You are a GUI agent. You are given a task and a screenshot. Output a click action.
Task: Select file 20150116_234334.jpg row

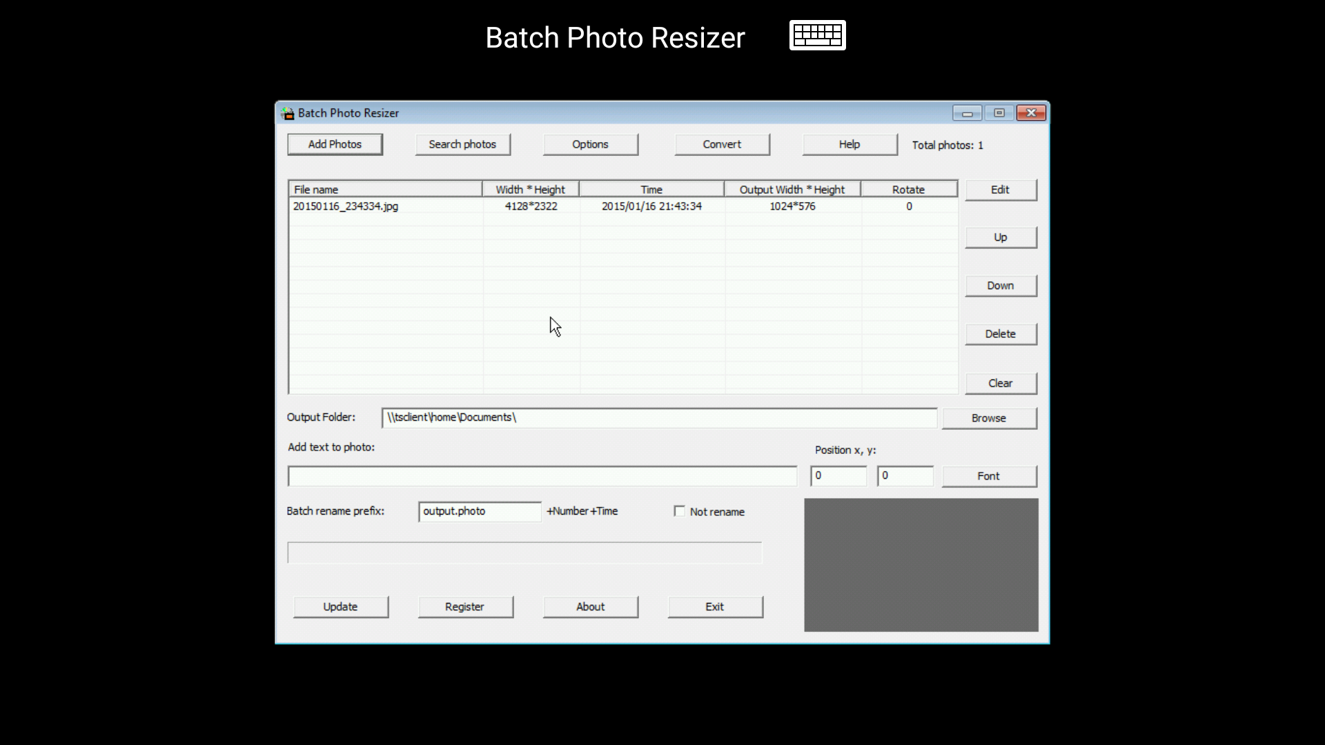click(x=623, y=206)
